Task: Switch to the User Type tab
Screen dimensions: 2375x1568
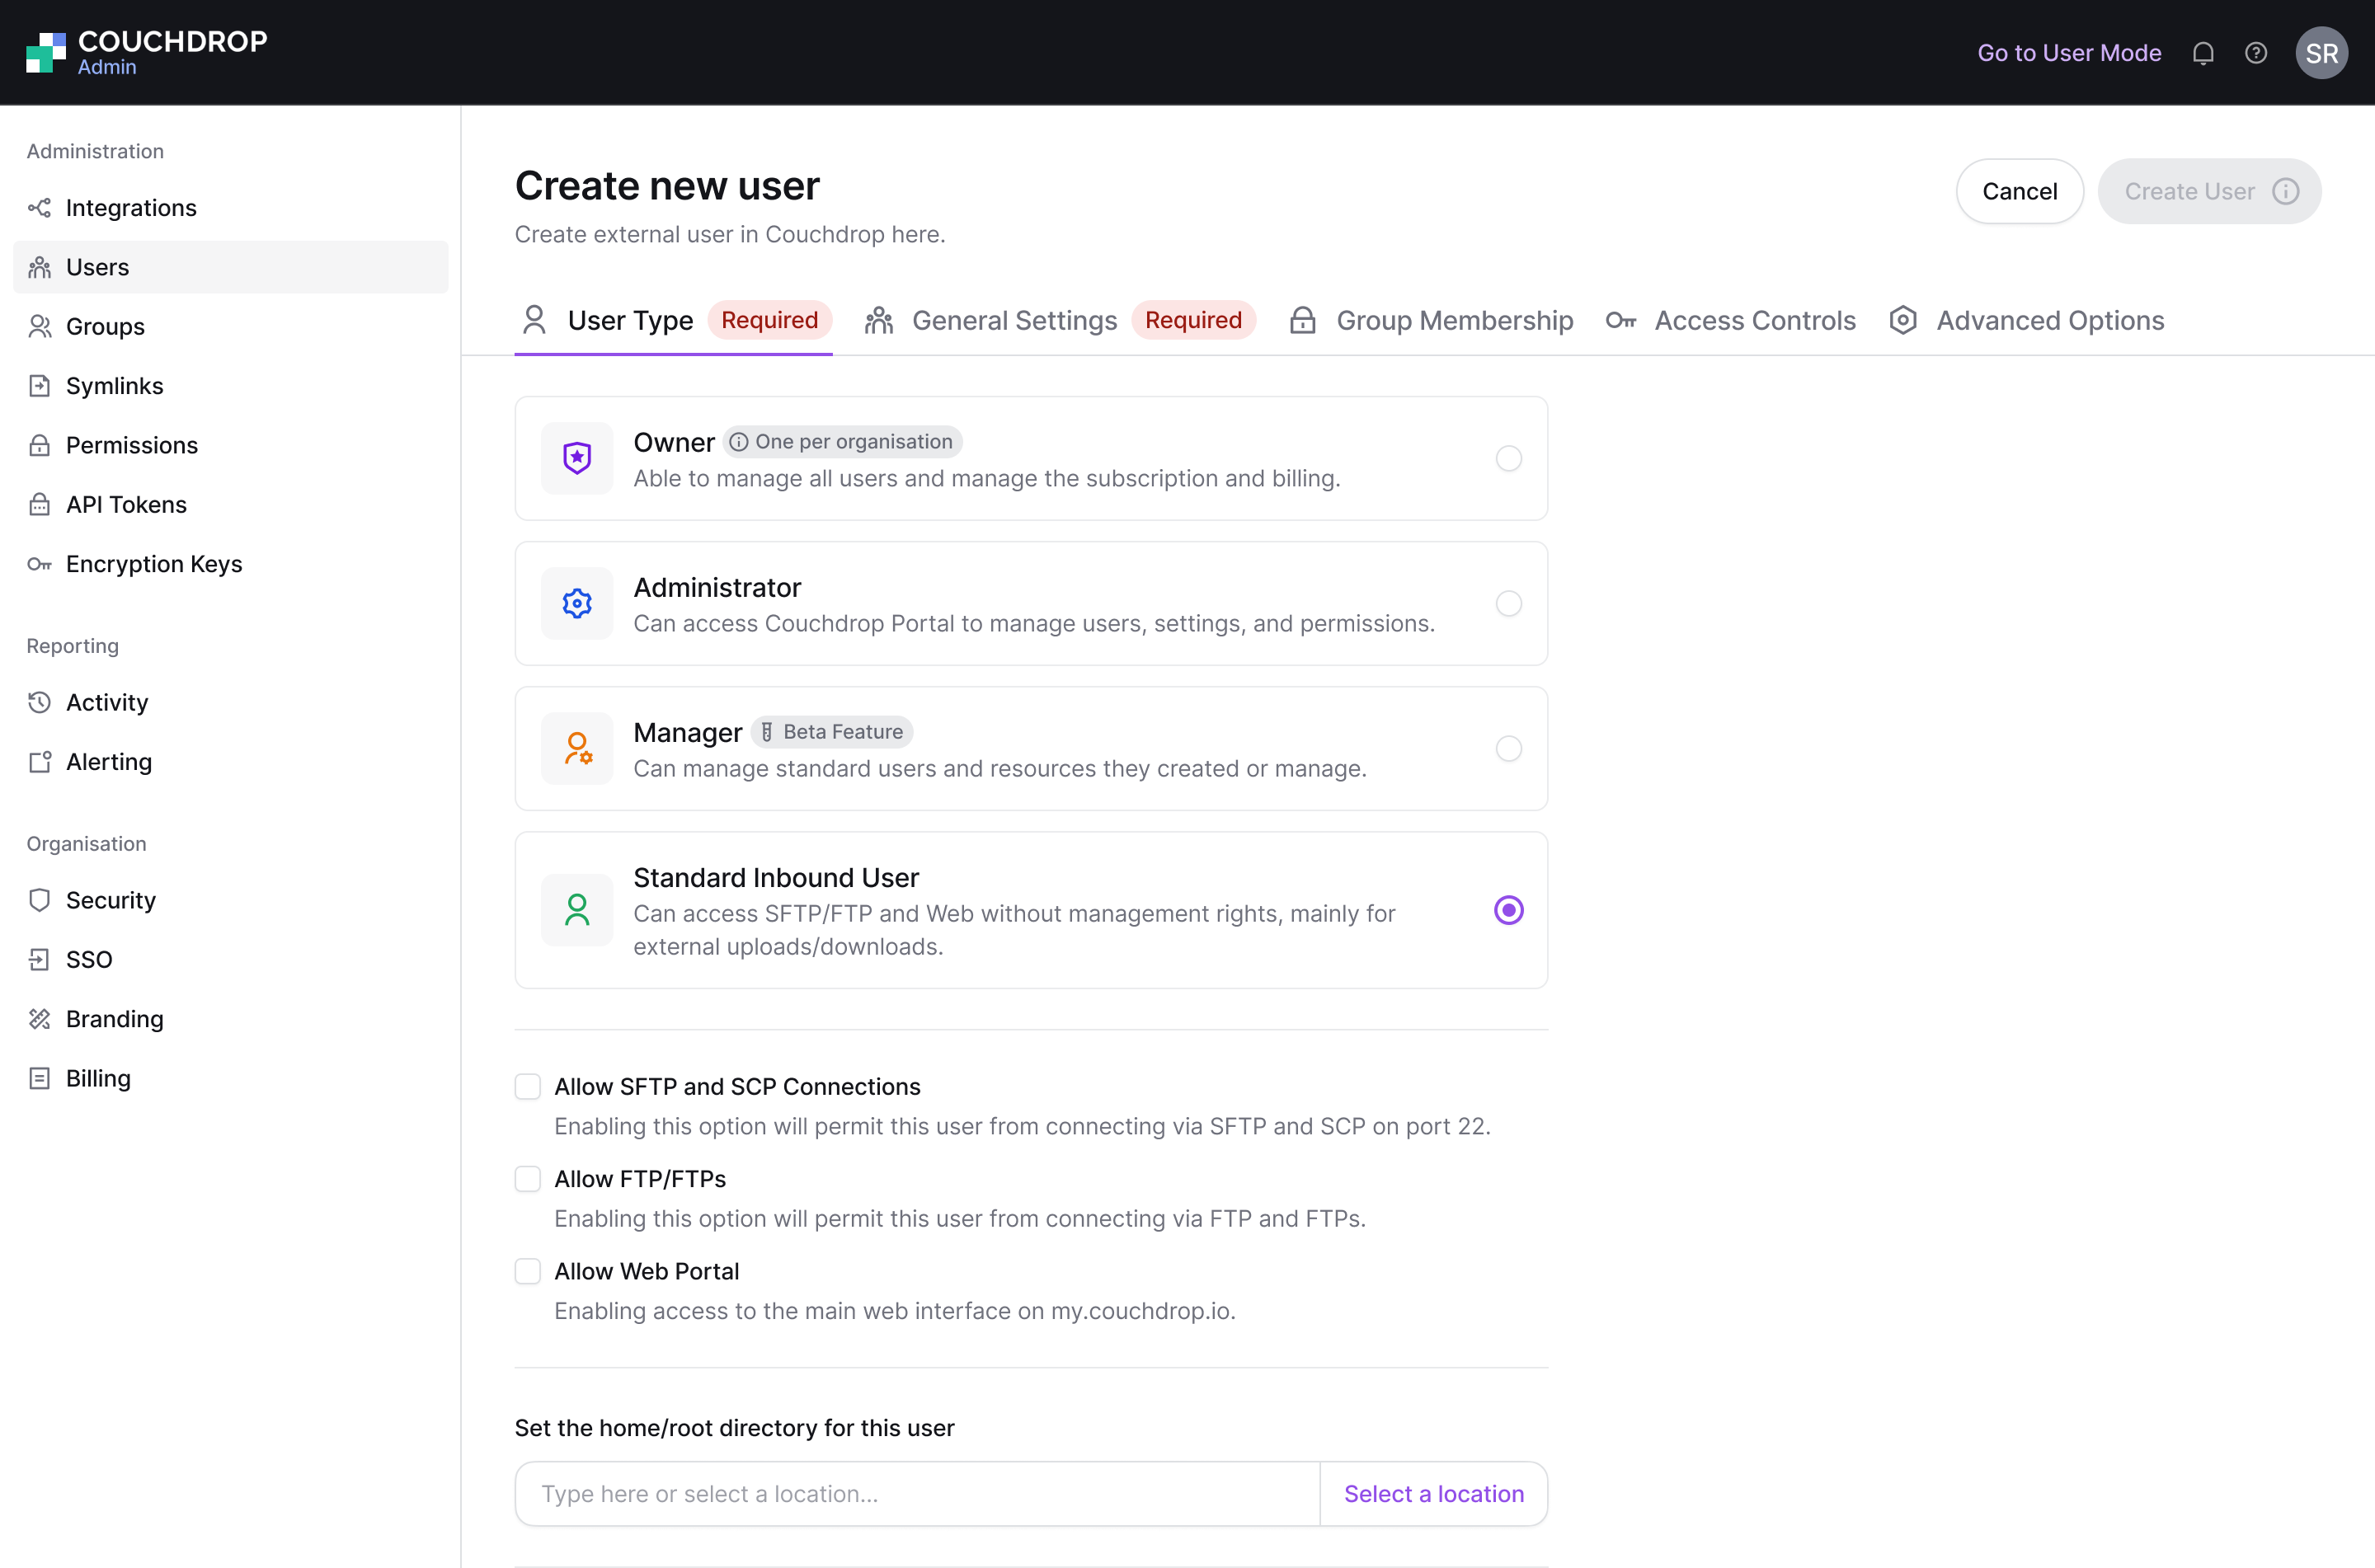Action: click(x=673, y=320)
